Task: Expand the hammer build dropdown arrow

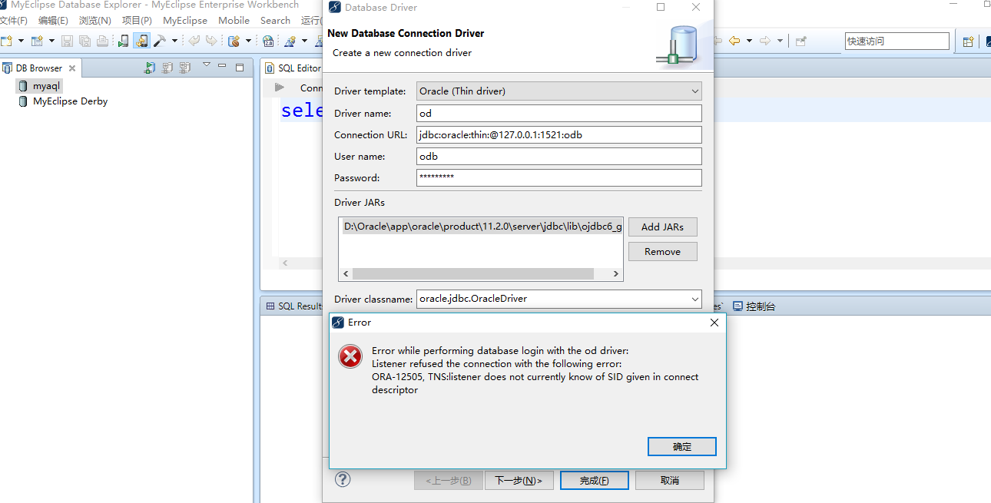Action: point(174,41)
